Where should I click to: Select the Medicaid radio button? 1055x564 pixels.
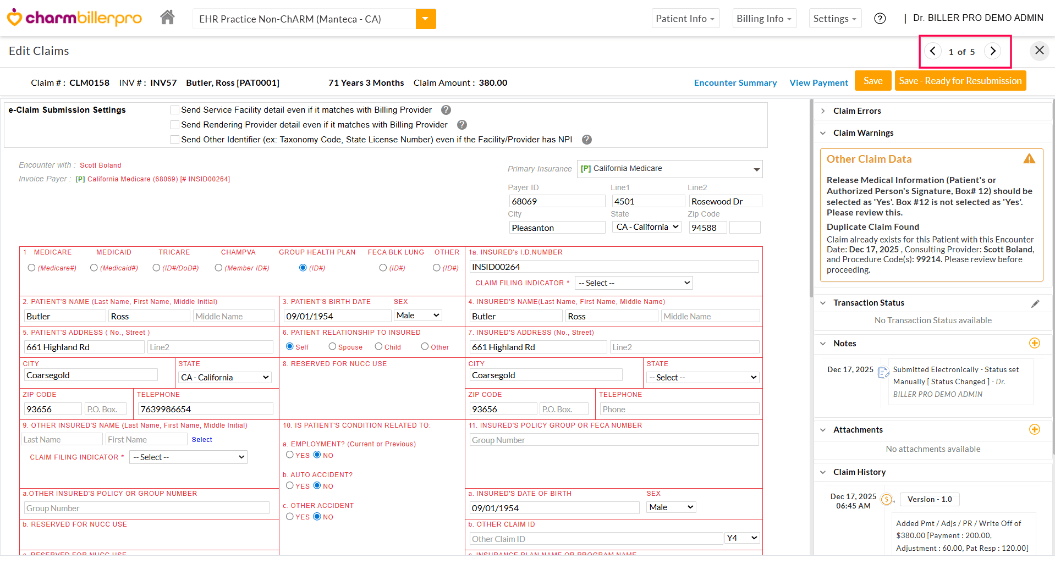(94, 268)
